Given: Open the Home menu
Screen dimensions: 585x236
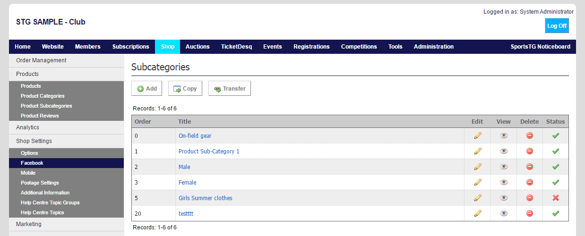Looking at the screenshot, I should click(x=23, y=47).
